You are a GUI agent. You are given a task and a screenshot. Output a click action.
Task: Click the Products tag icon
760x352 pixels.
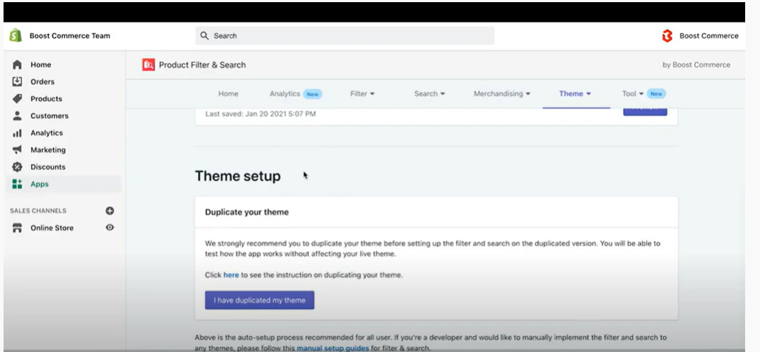17,98
